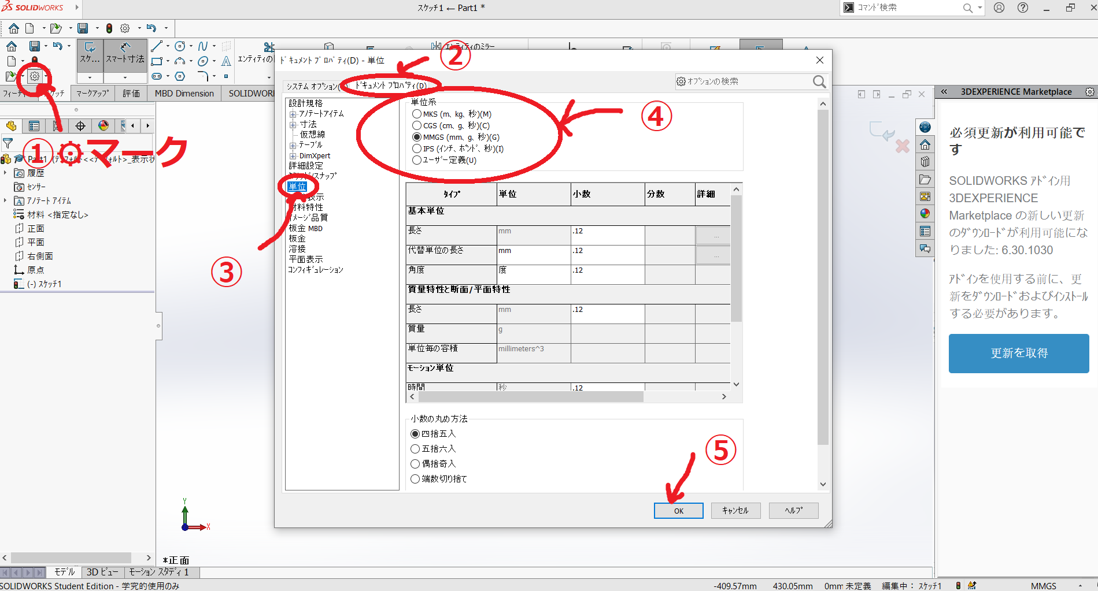Open Save dropdown arrow in top toolbar
Image resolution: width=1098 pixels, height=591 pixels.
[x=97, y=28]
